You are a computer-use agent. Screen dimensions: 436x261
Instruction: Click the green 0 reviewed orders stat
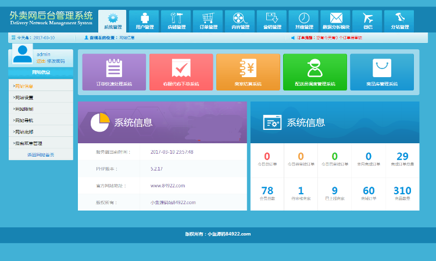pyautogui.click(x=335, y=159)
